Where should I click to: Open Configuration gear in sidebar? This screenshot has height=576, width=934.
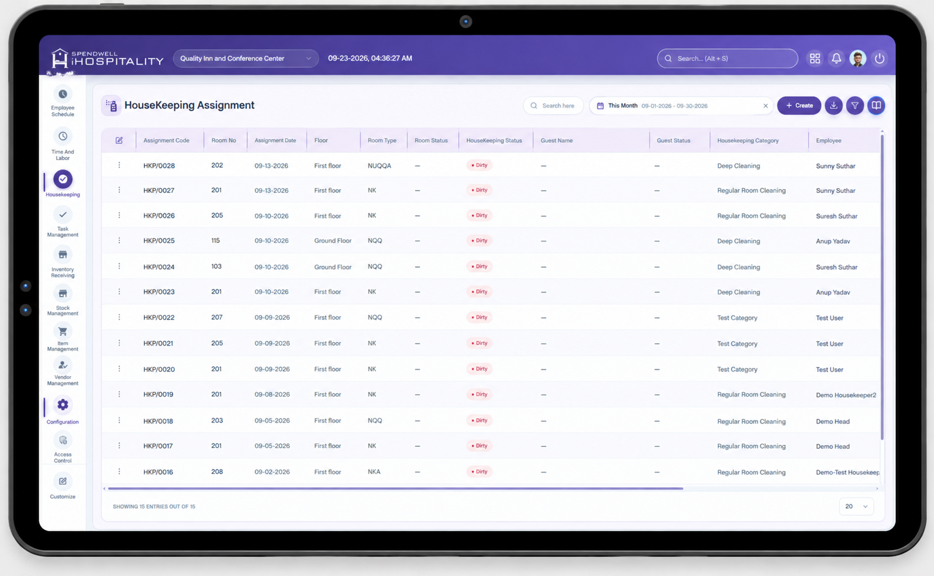(63, 405)
